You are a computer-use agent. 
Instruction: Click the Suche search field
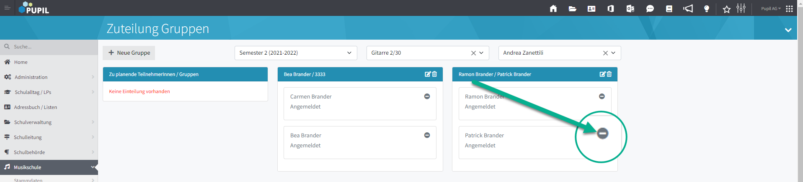click(49, 47)
